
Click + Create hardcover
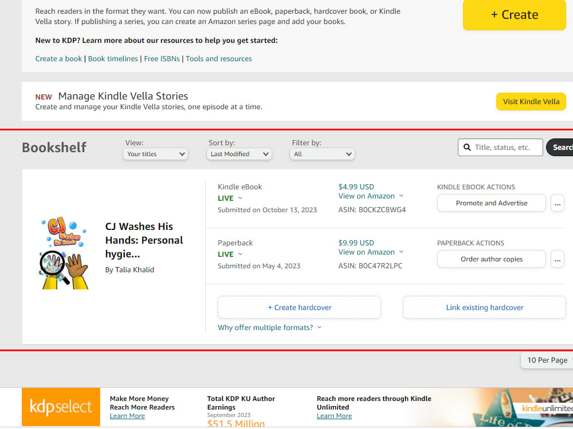(299, 308)
